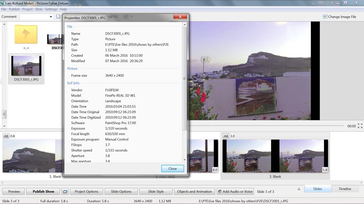Click the 00:00 time display
Screen dimensions: 364x204
[x=351, y=126]
